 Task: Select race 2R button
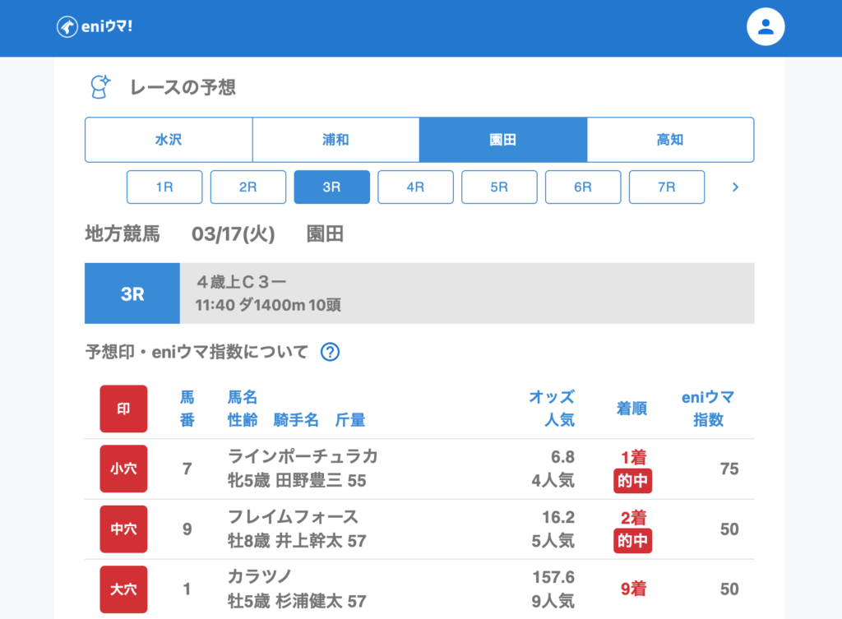248,187
